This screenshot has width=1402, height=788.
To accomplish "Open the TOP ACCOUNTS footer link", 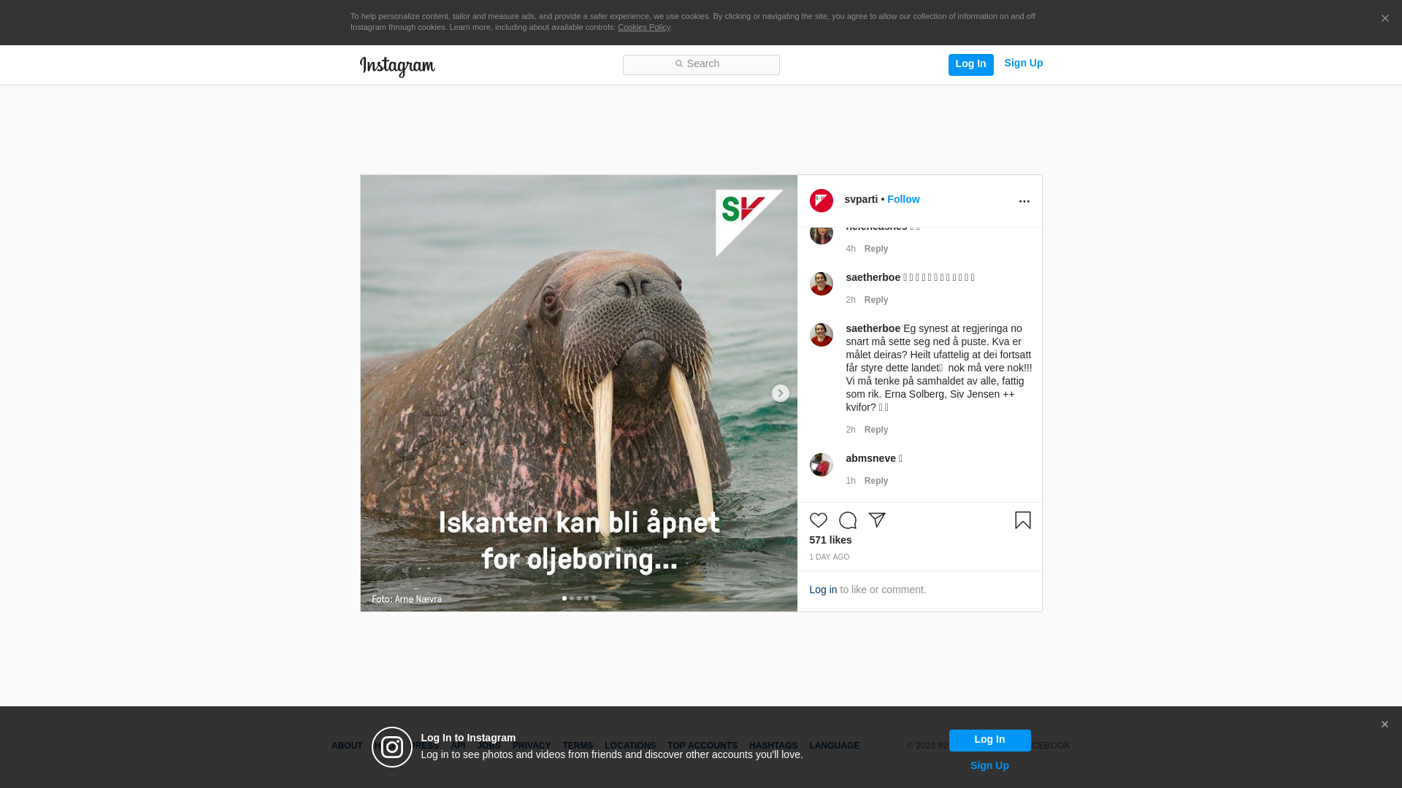I will [702, 746].
